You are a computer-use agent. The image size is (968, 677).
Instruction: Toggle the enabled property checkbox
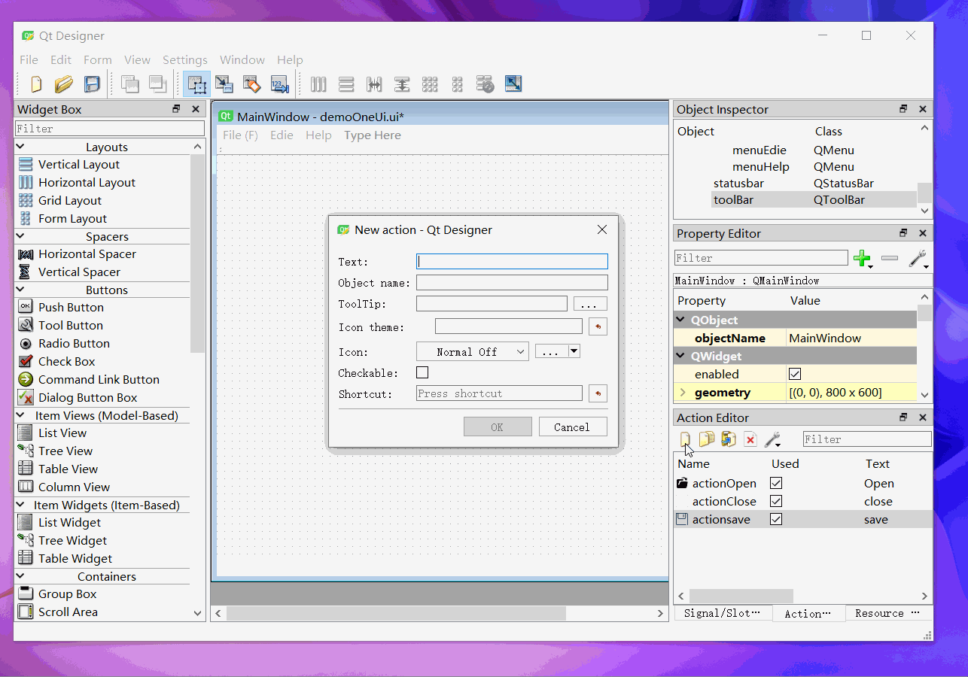pos(795,374)
